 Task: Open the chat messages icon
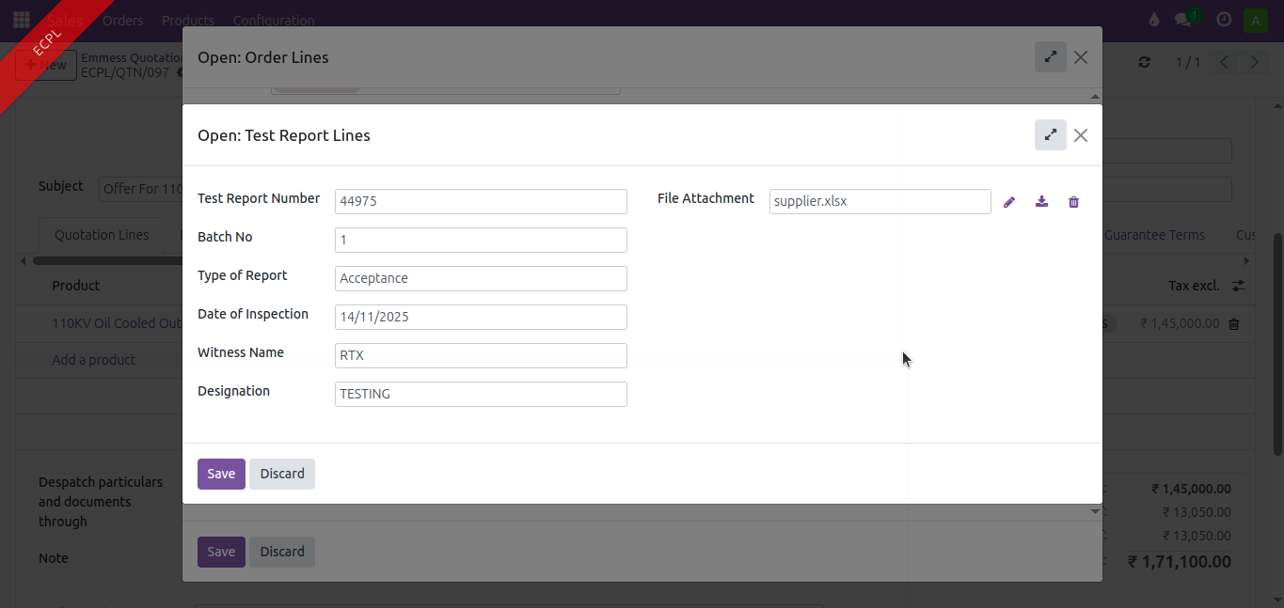pos(1183,20)
